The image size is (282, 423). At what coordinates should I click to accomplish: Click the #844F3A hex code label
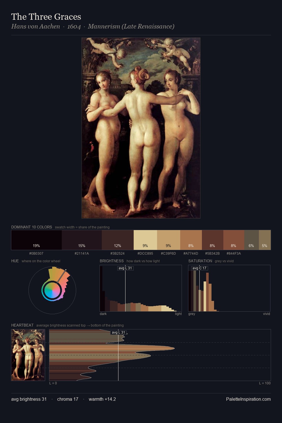click(x=233, y=254)
